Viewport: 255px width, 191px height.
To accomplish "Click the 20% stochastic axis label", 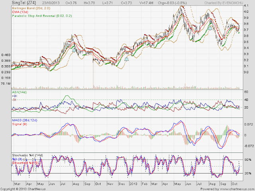I will (248, 173).
